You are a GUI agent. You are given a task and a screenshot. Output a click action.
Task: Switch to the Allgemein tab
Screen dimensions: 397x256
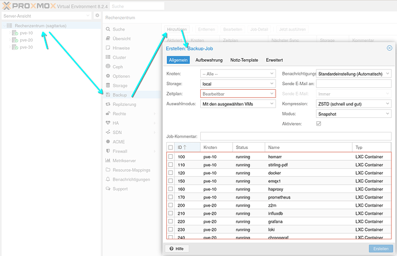coord(178,60)
